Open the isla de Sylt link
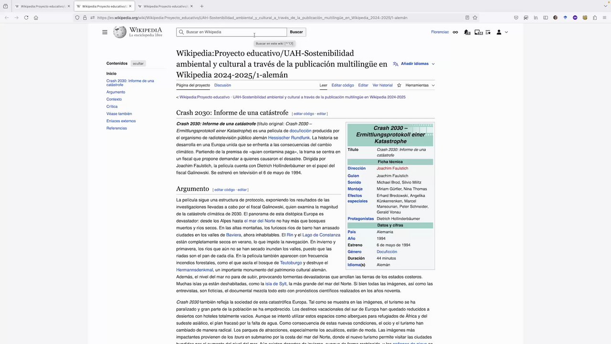This screenshot has height=344, width=611. click(276, 284)
